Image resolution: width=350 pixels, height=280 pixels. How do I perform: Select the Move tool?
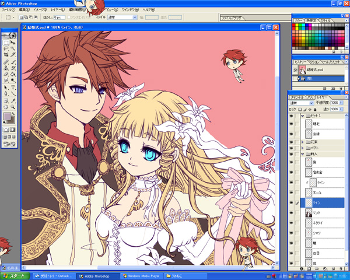13,43
